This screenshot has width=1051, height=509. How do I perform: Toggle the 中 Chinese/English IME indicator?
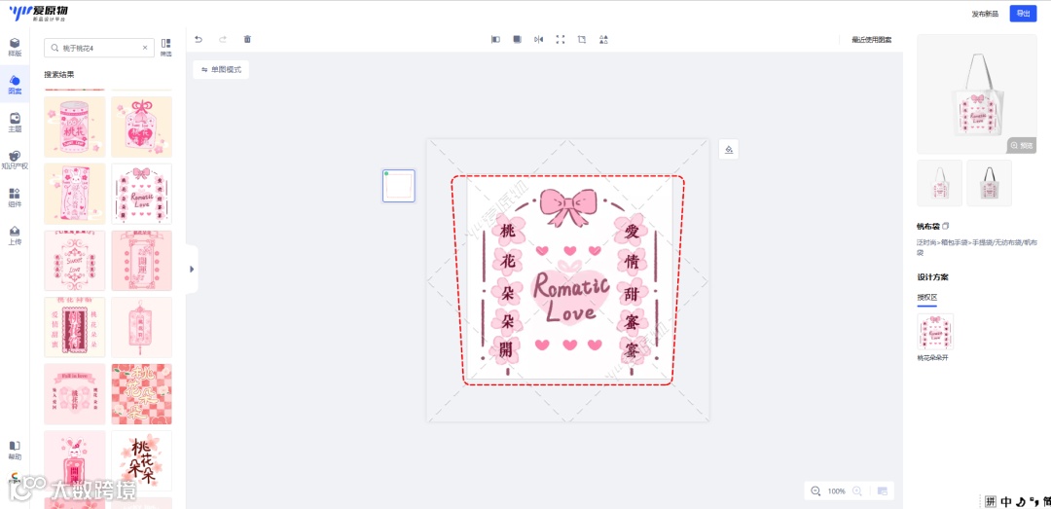point(1006,501)
